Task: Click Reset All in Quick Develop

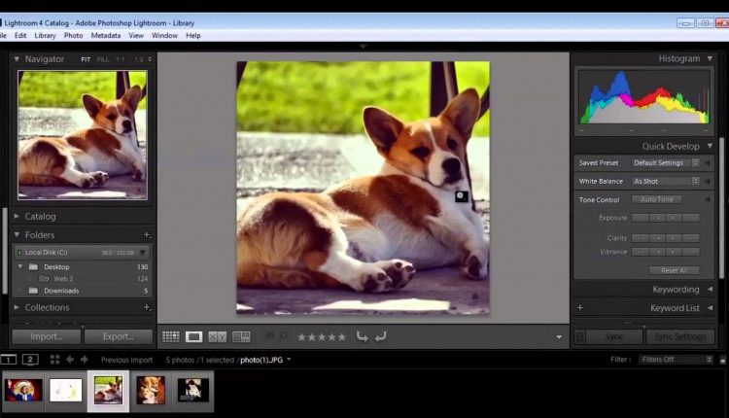Action: pyautogui.click(x=675, y=270)
